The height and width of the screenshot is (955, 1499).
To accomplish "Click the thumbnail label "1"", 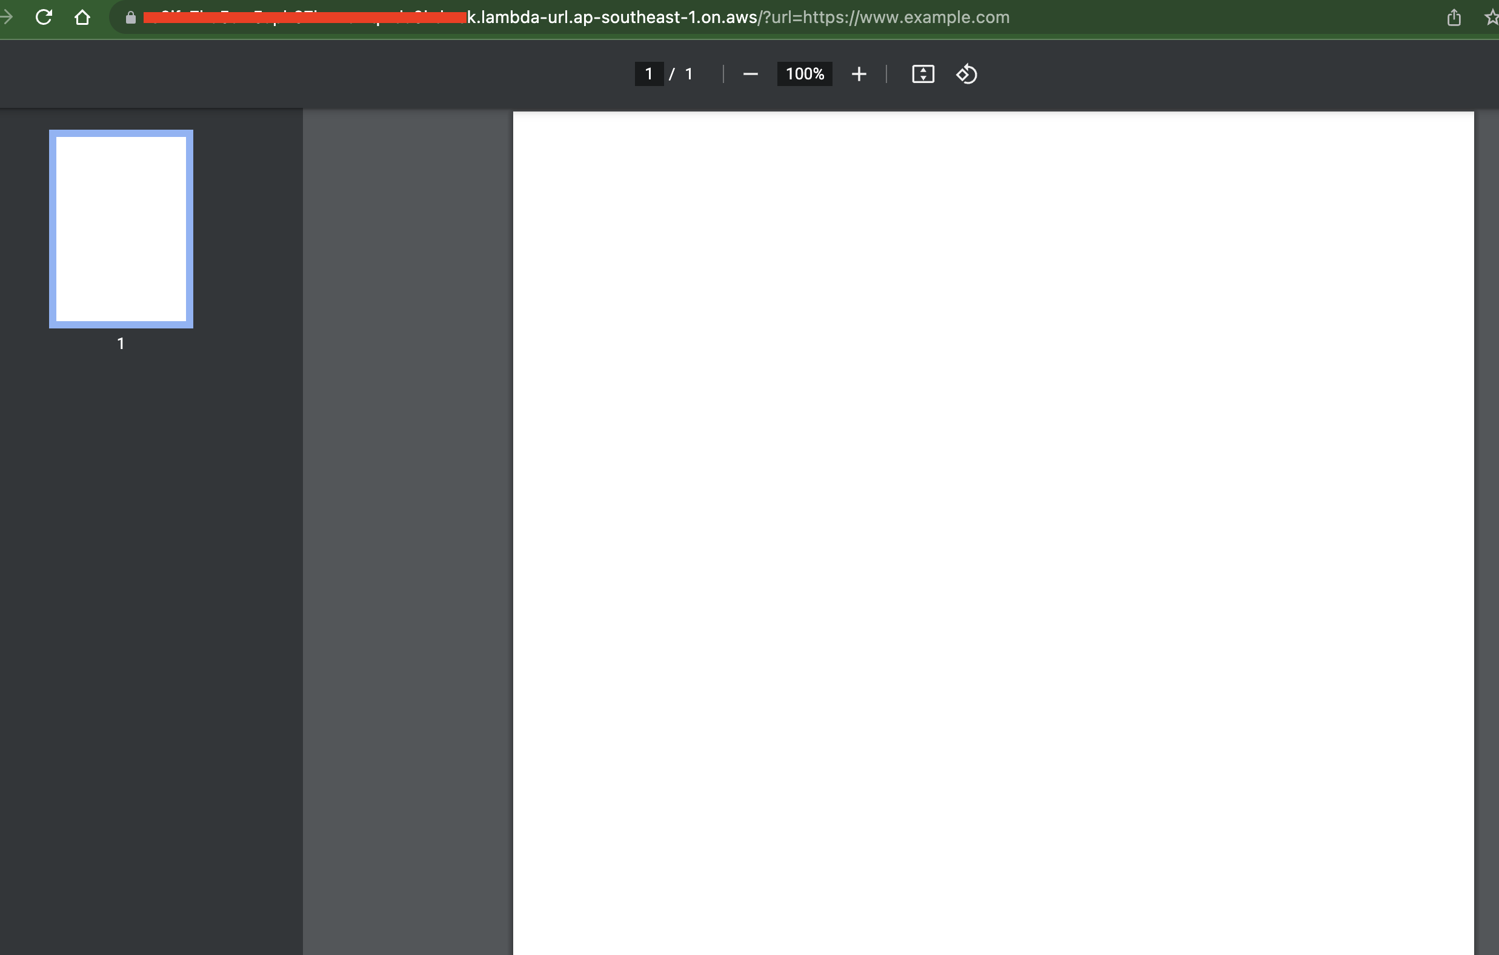I will point(121,344).
